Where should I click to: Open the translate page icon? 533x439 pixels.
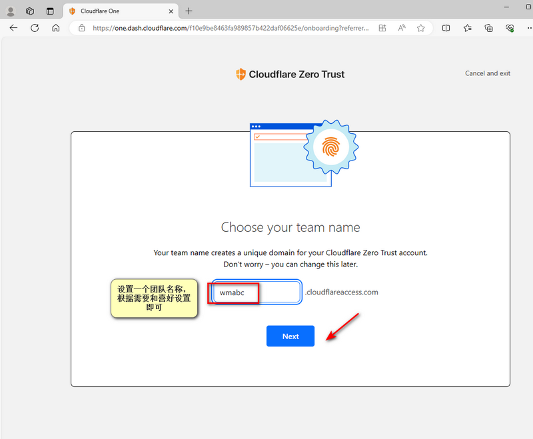382,28
